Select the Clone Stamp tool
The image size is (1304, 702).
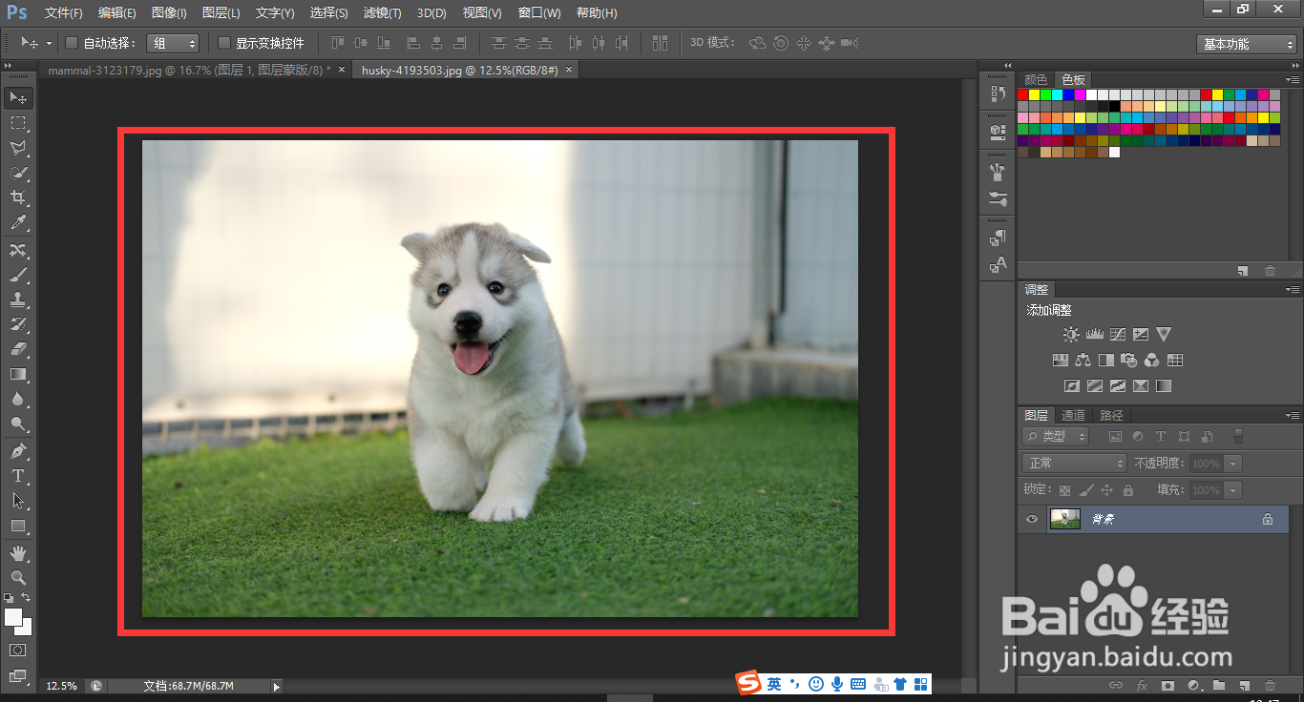(17, 299)
